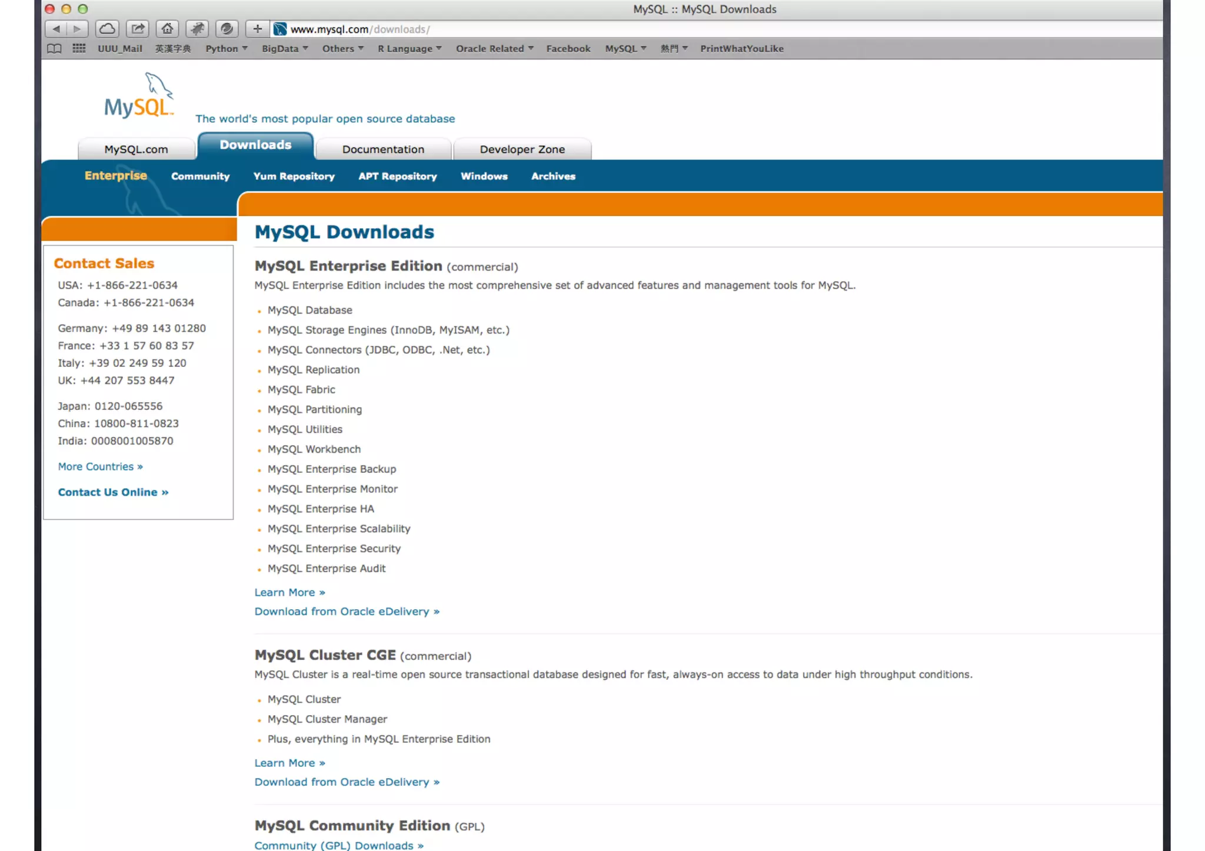Click the India: 0008001005870 line

(115, 440)
